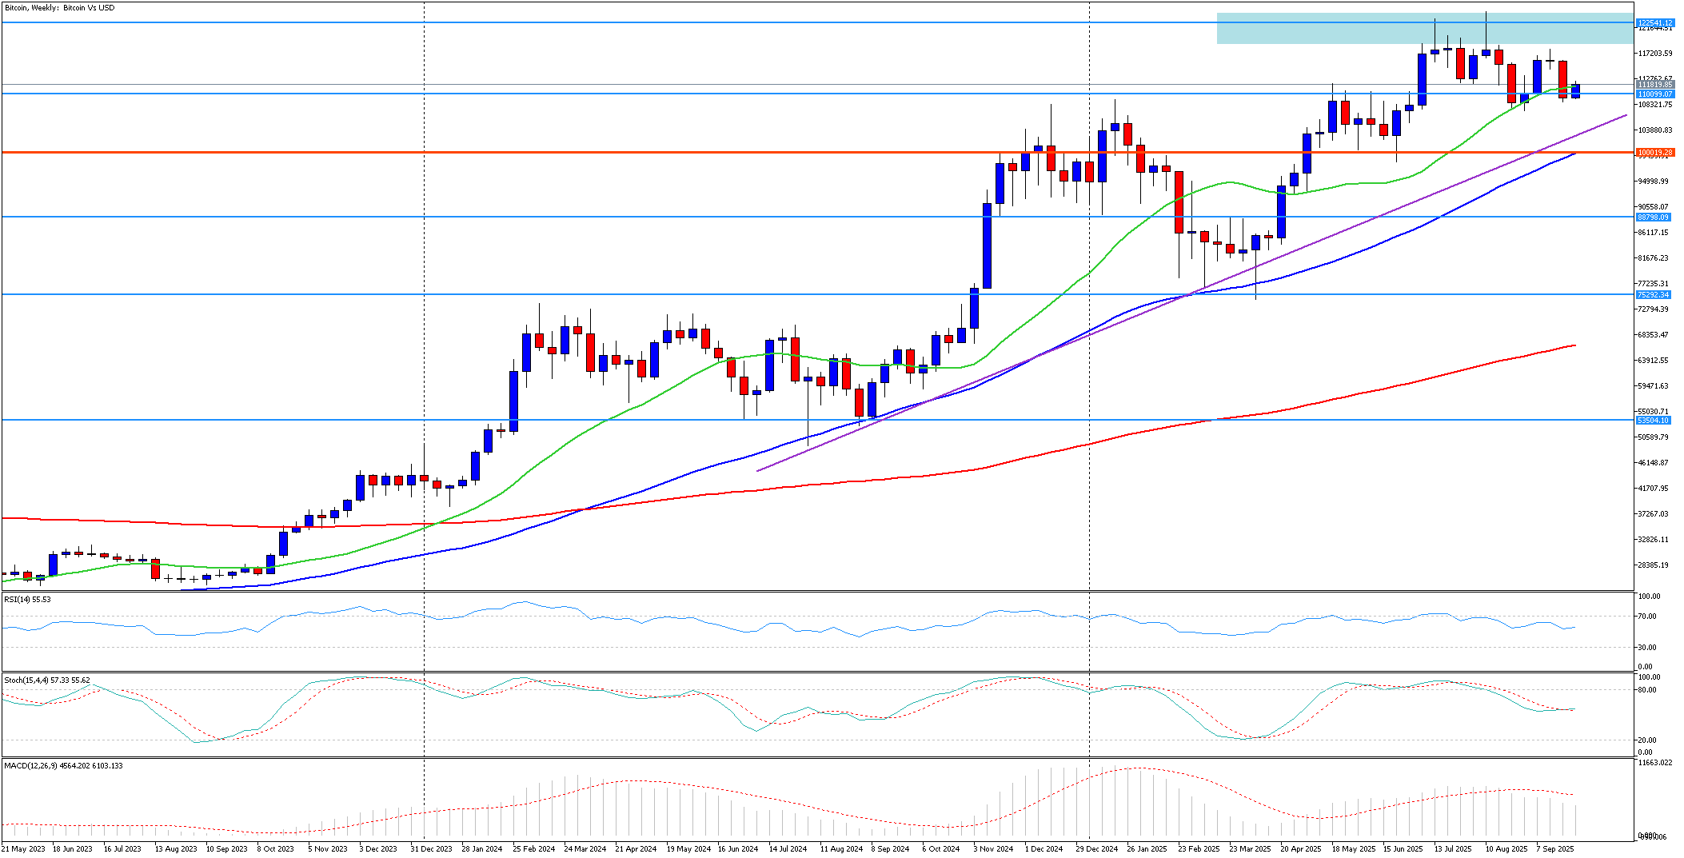This screenshot has width=1684, height=858.
Task: Click the 24 Mar 2024 date label
Action: coord(585,849)
